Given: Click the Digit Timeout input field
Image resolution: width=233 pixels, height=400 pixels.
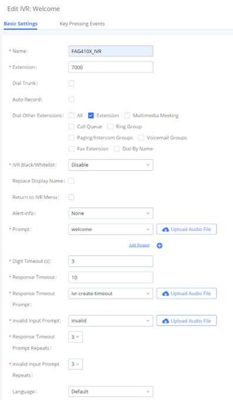Looking at the screenshot, I should pyautogui.click(x=111, y=261).
